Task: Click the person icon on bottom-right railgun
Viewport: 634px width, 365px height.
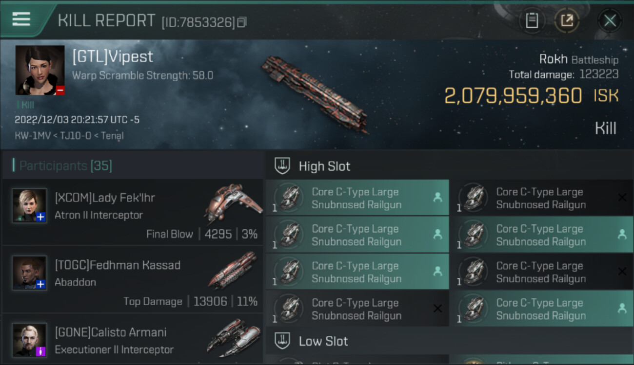Action: tap(622, 308)
